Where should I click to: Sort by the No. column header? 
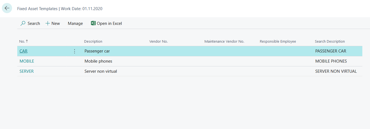22,42
